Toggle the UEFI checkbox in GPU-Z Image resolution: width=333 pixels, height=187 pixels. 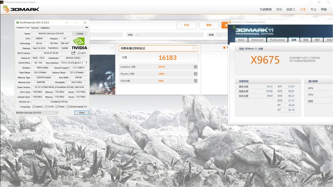[79, 53]
